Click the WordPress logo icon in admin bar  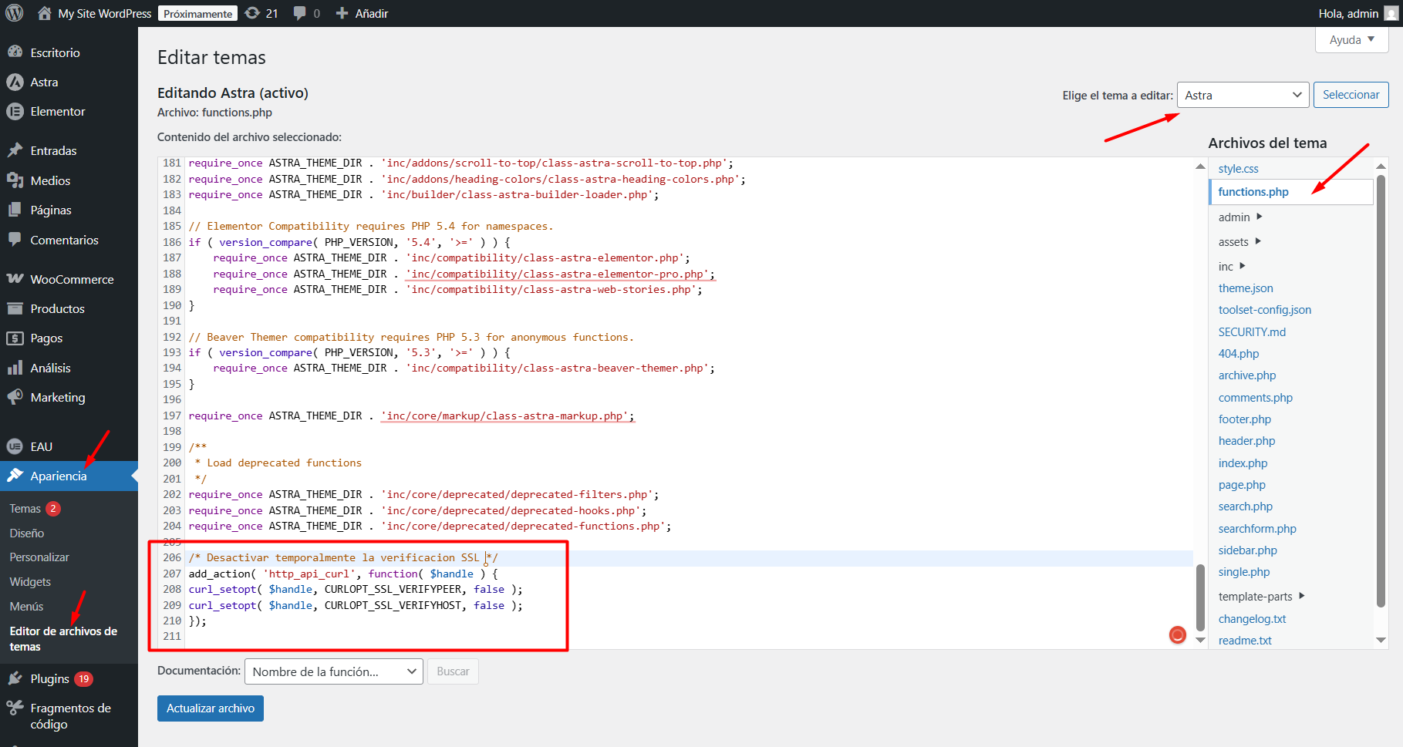point(15,13)
